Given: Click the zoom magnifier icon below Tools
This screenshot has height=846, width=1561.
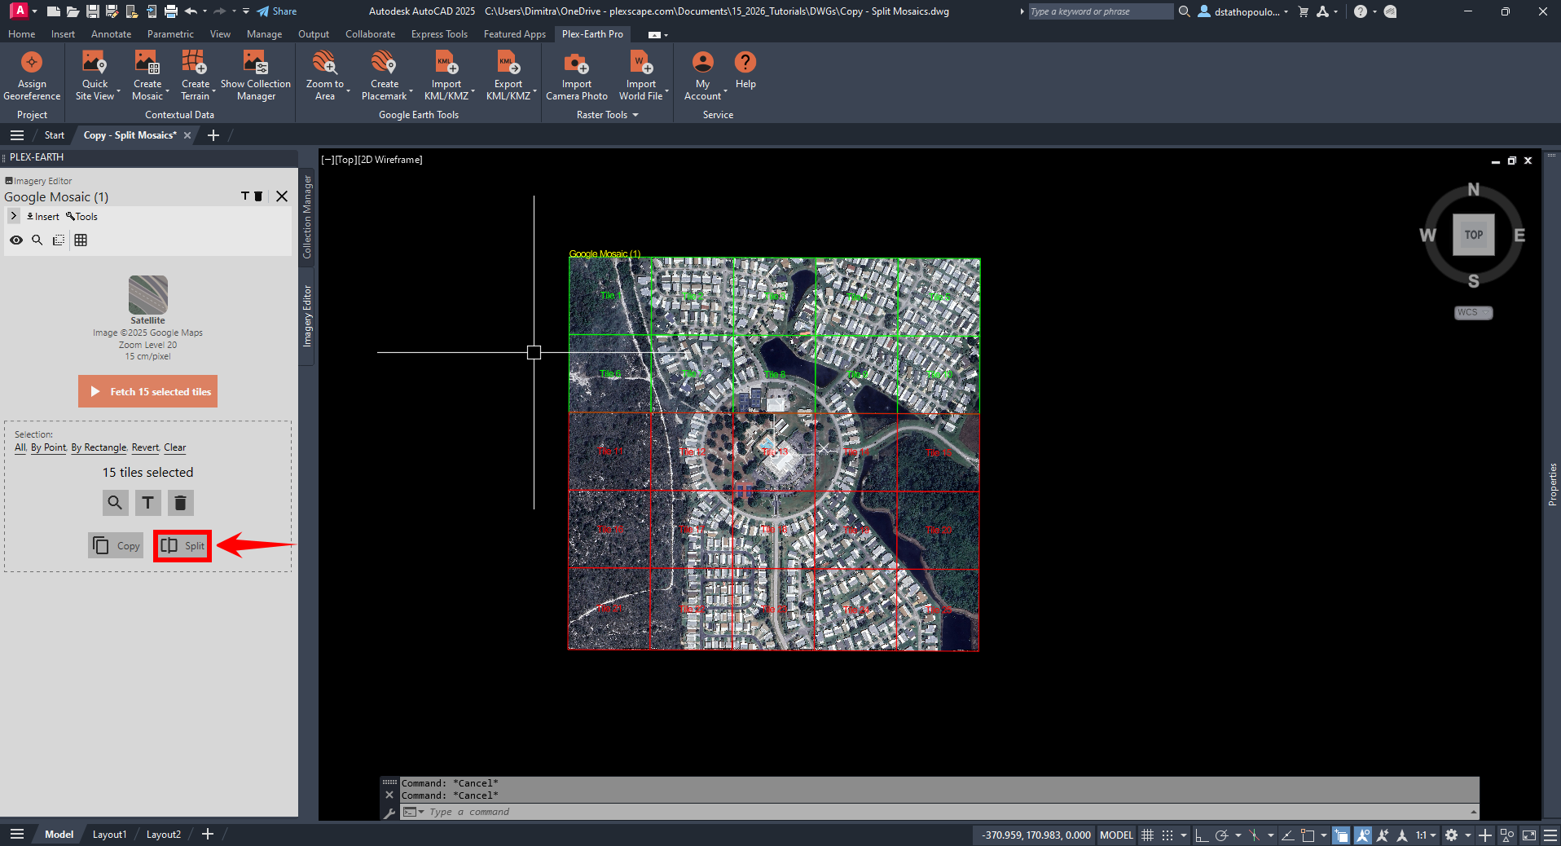Looking at the screenshot, I should pyautogui.click(x=37, y=240).
